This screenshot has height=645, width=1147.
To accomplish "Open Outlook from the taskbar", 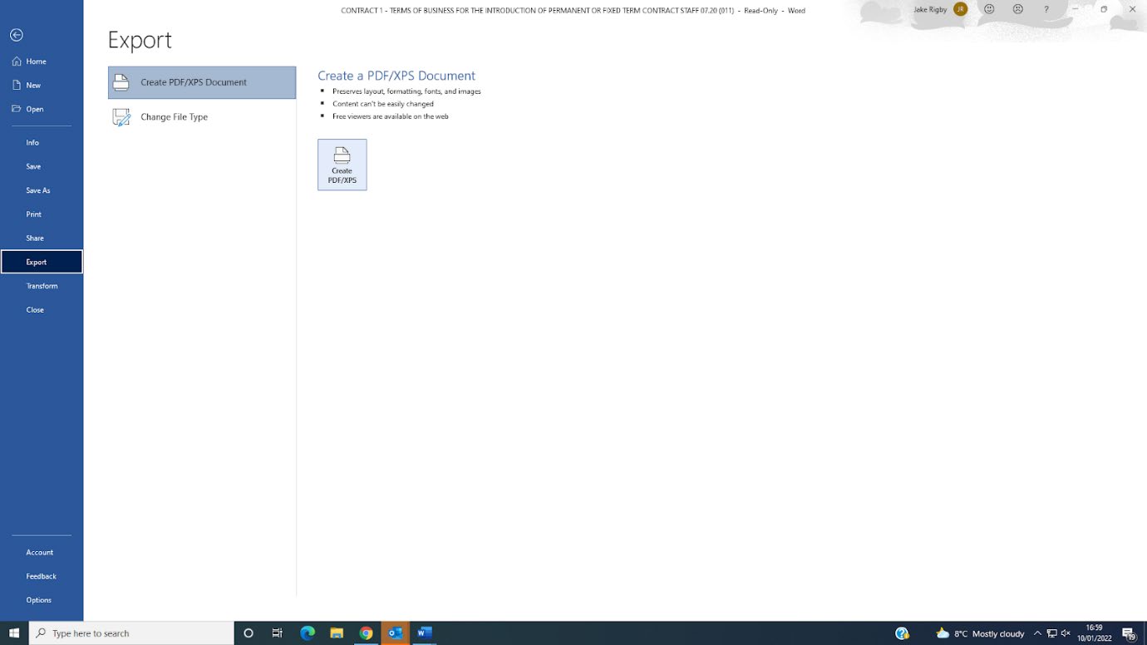I will (x=396, y=633).
